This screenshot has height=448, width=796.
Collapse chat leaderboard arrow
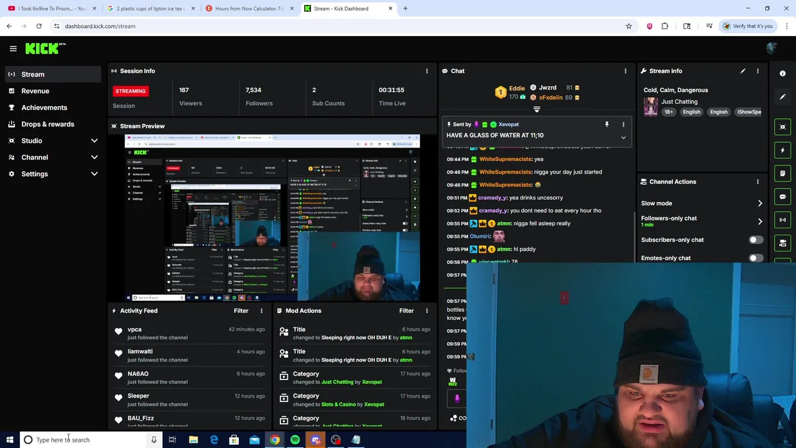pos(537,110)
